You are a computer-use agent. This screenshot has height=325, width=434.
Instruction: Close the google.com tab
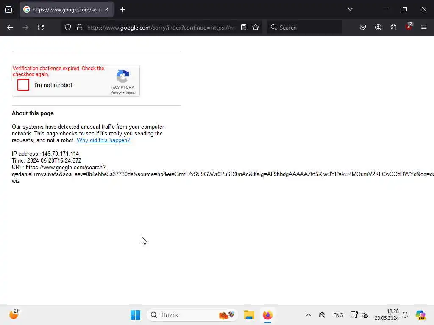click(107, 10)
